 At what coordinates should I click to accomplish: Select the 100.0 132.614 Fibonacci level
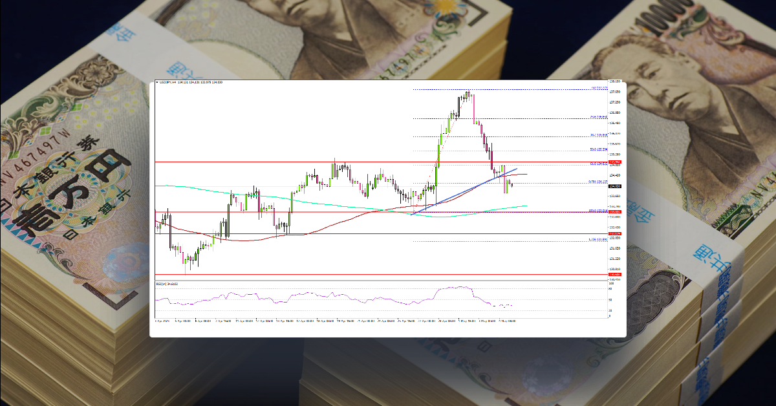pyautogui.click(x=597, y=210)
